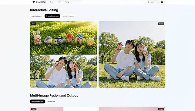Go to the Blog page
This screenshot has width=195, height=111.
click(60, 2)
